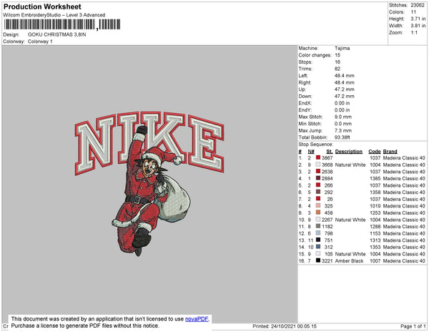This screenshot has height=332, width=429.
Task: Select the Amber Black swatch in row 16
Action: tap(319, 261)
